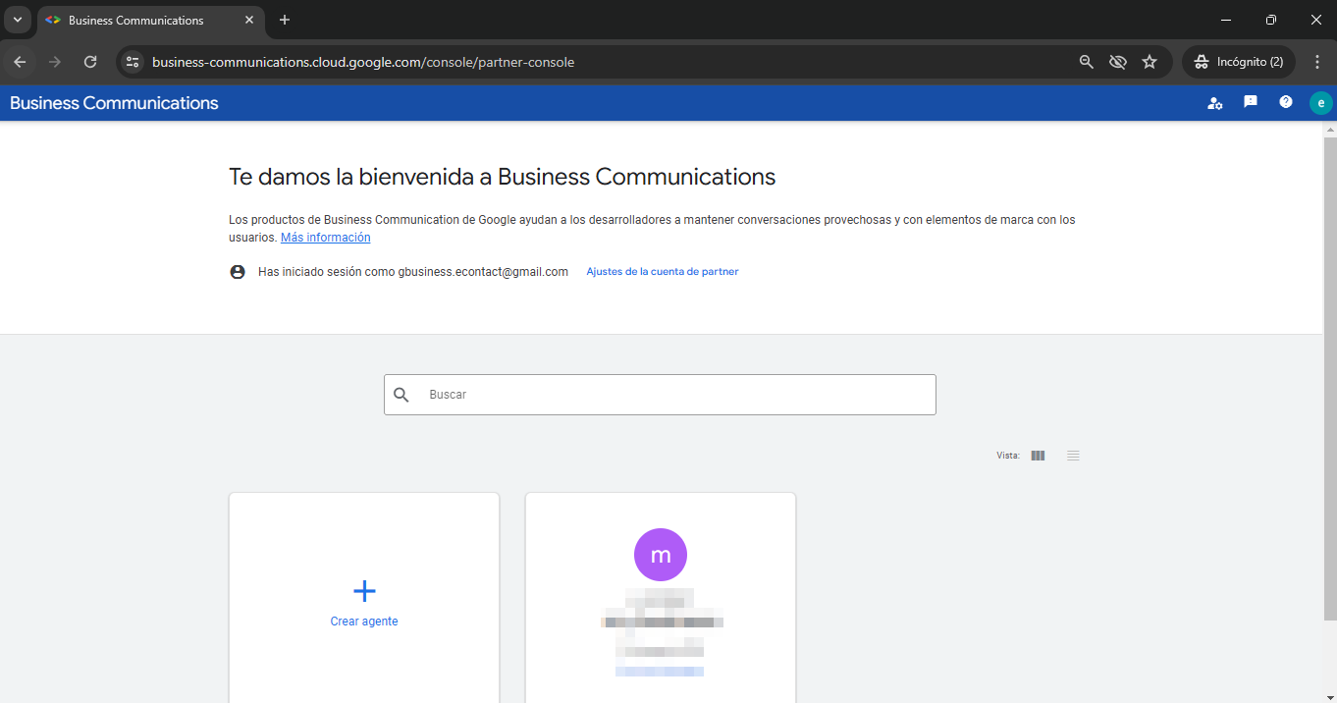
Task: Click the blue plus icon to create agent
Action: coord(364,590)
